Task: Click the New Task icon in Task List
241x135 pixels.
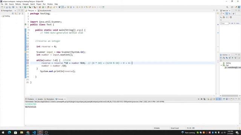Action: click(221, 13)
